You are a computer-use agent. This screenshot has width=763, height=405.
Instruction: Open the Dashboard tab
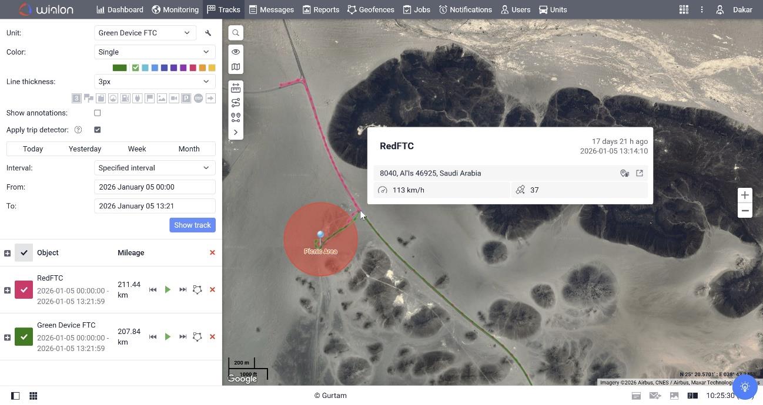pos(120,9)
